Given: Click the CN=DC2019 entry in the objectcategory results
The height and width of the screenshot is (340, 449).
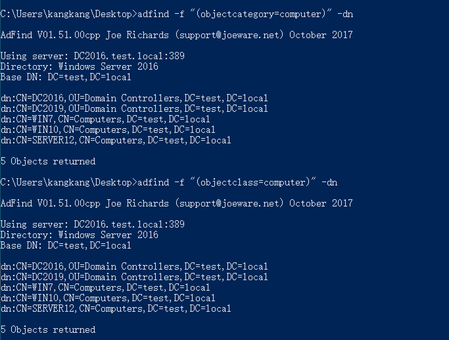Looking at the screenshot, I should 134,109.
